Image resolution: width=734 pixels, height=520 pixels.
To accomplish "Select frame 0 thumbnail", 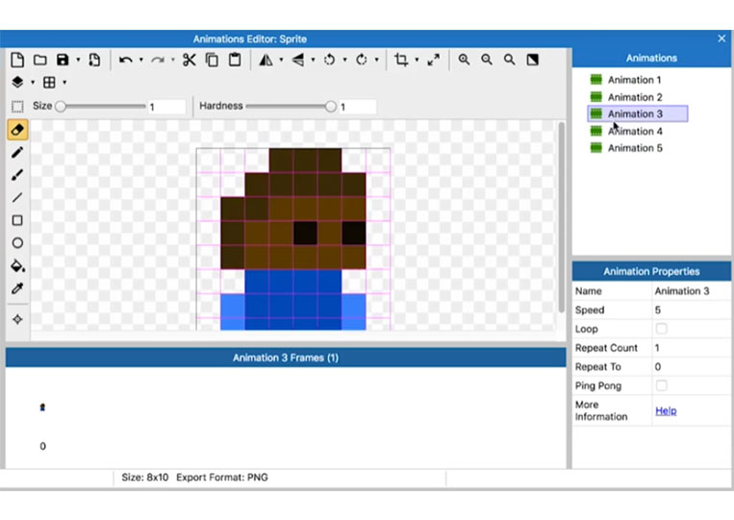I will (42, 408).
